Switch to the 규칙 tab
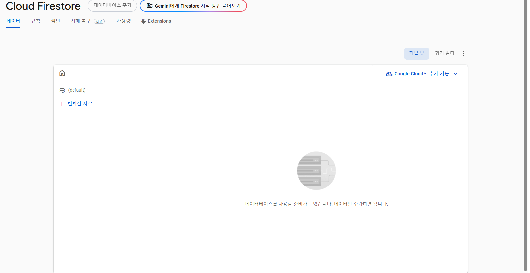This screenshot has width=530, height=273. click(x=36, y=21)
